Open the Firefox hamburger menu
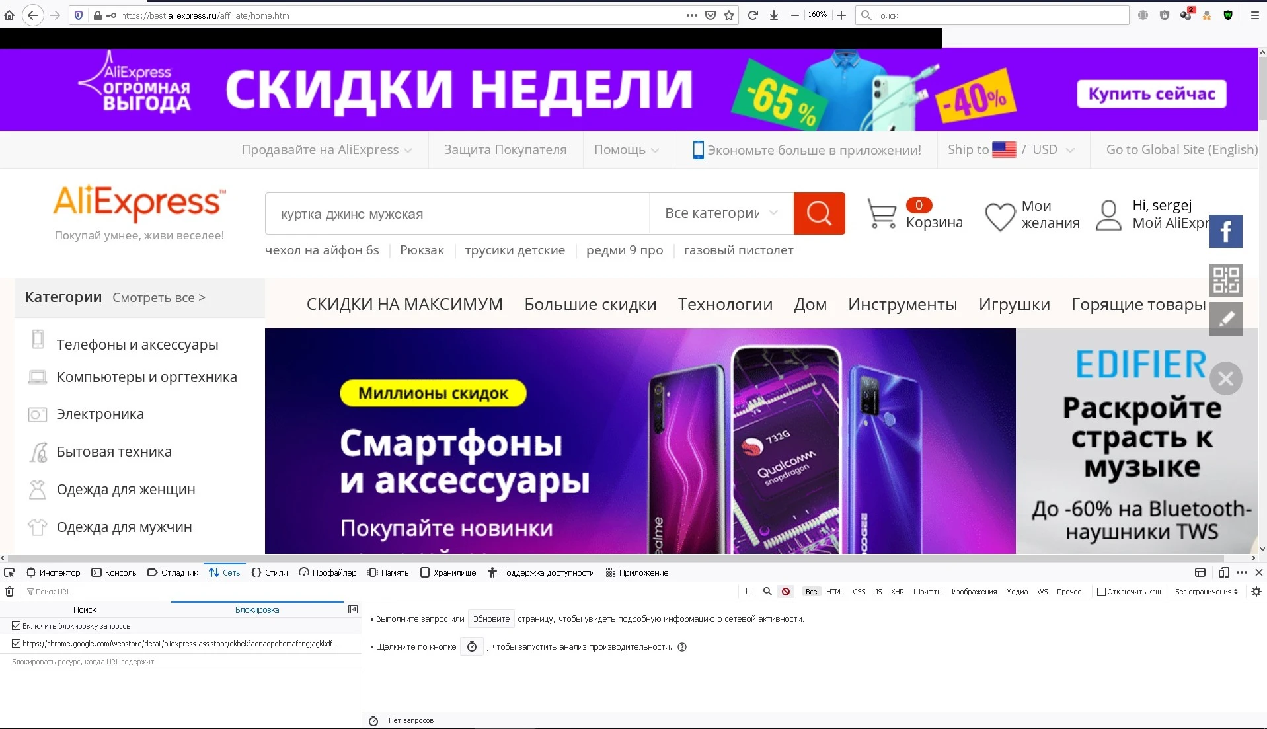 point(1255,15)
